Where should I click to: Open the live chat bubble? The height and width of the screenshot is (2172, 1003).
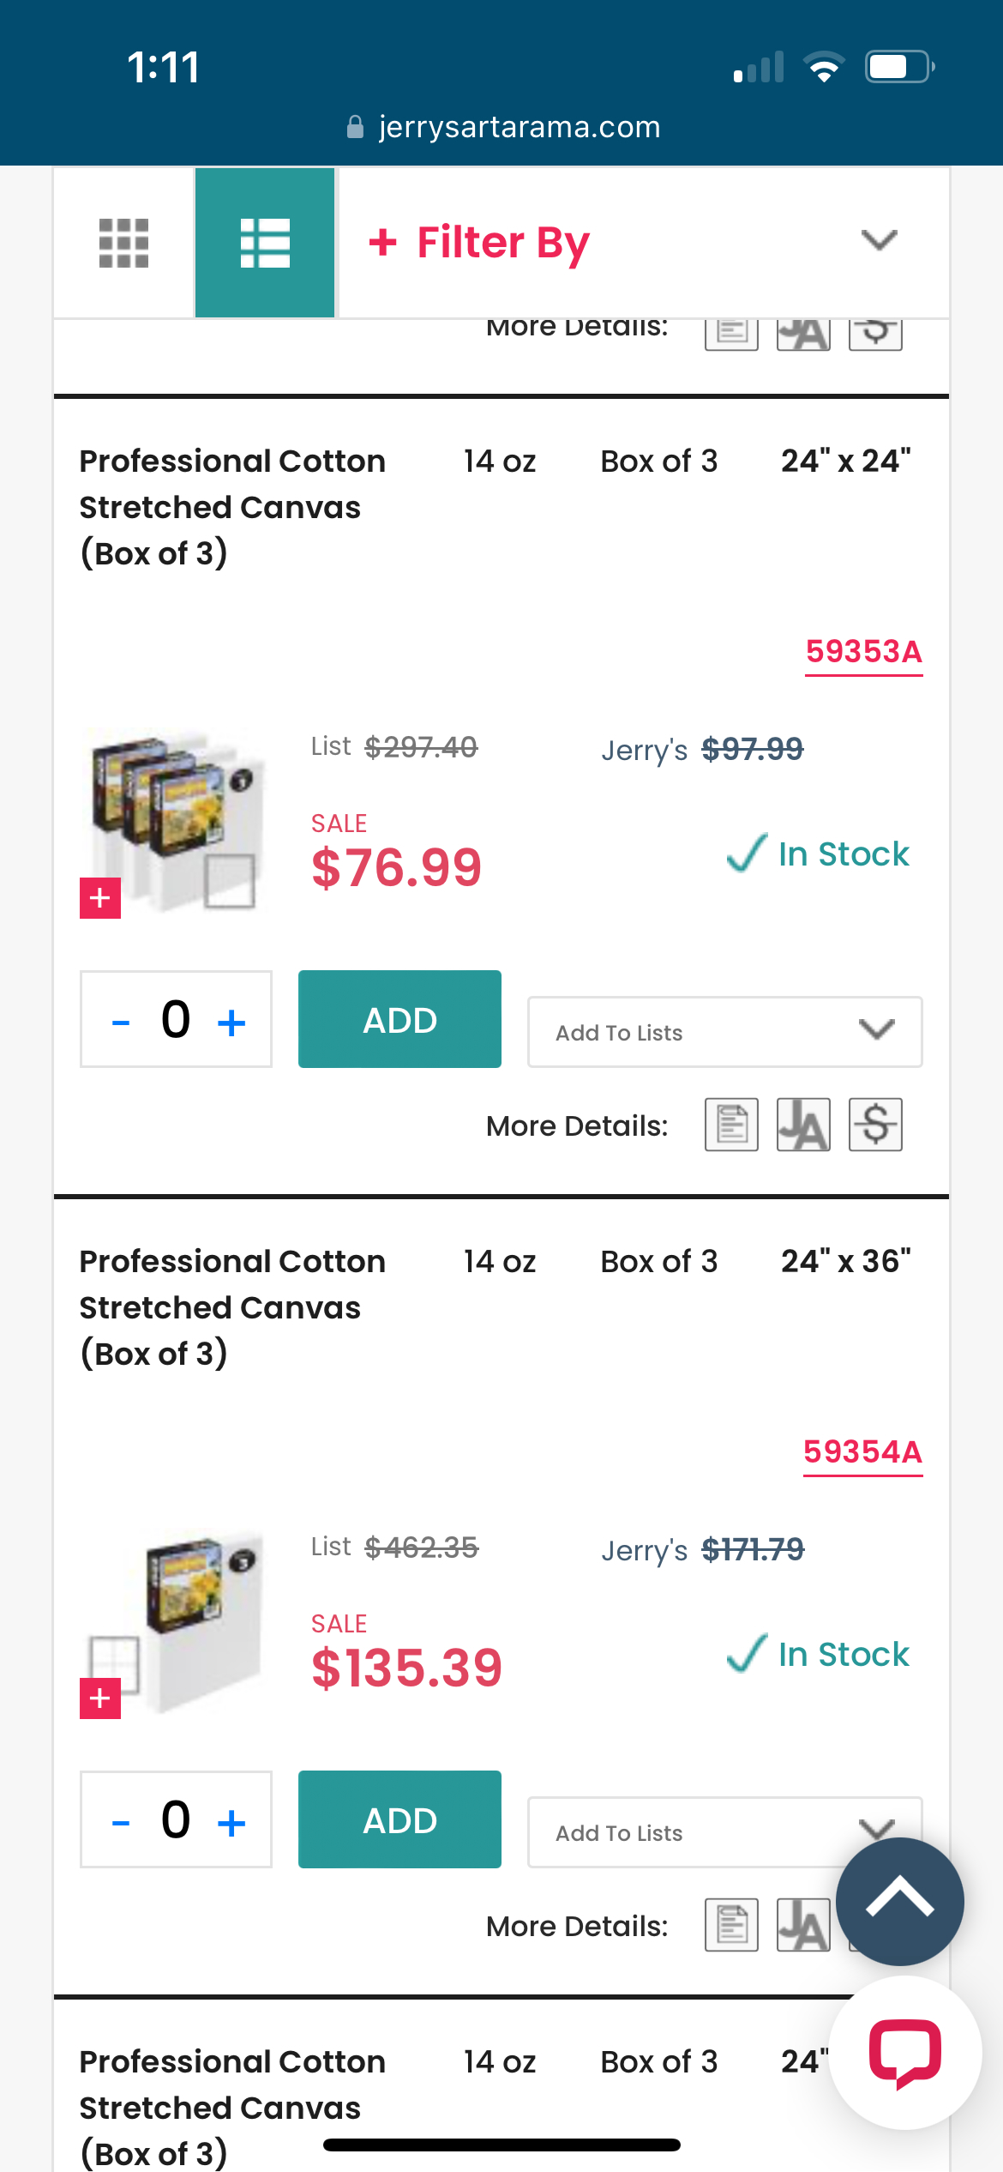(x=904, y=2052)
